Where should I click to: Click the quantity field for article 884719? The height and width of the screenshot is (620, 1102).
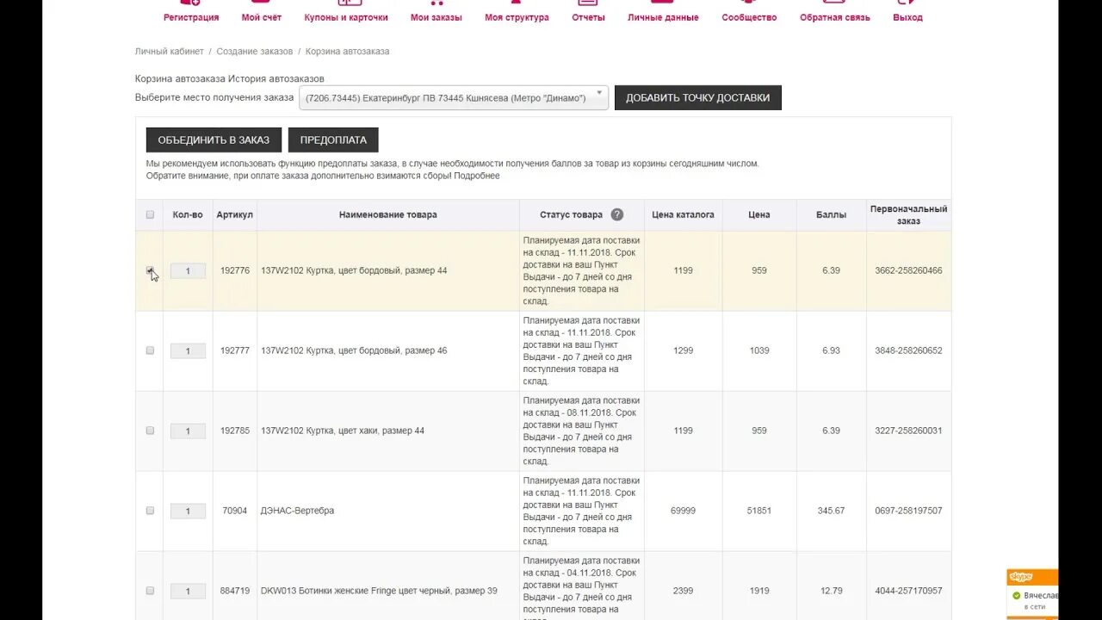pos(188,591)
